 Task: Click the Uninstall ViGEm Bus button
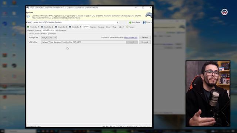tap(145, 42)
